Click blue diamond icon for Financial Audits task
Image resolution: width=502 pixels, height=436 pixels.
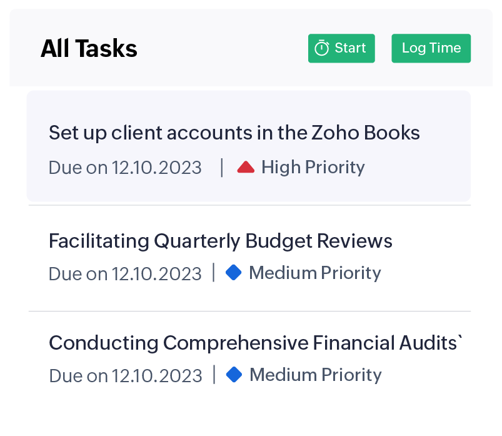click(x=234, y=375)
